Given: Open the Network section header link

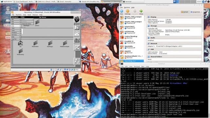Looking at the screenshot, I should pyautogui.click(x=154, y=44).
